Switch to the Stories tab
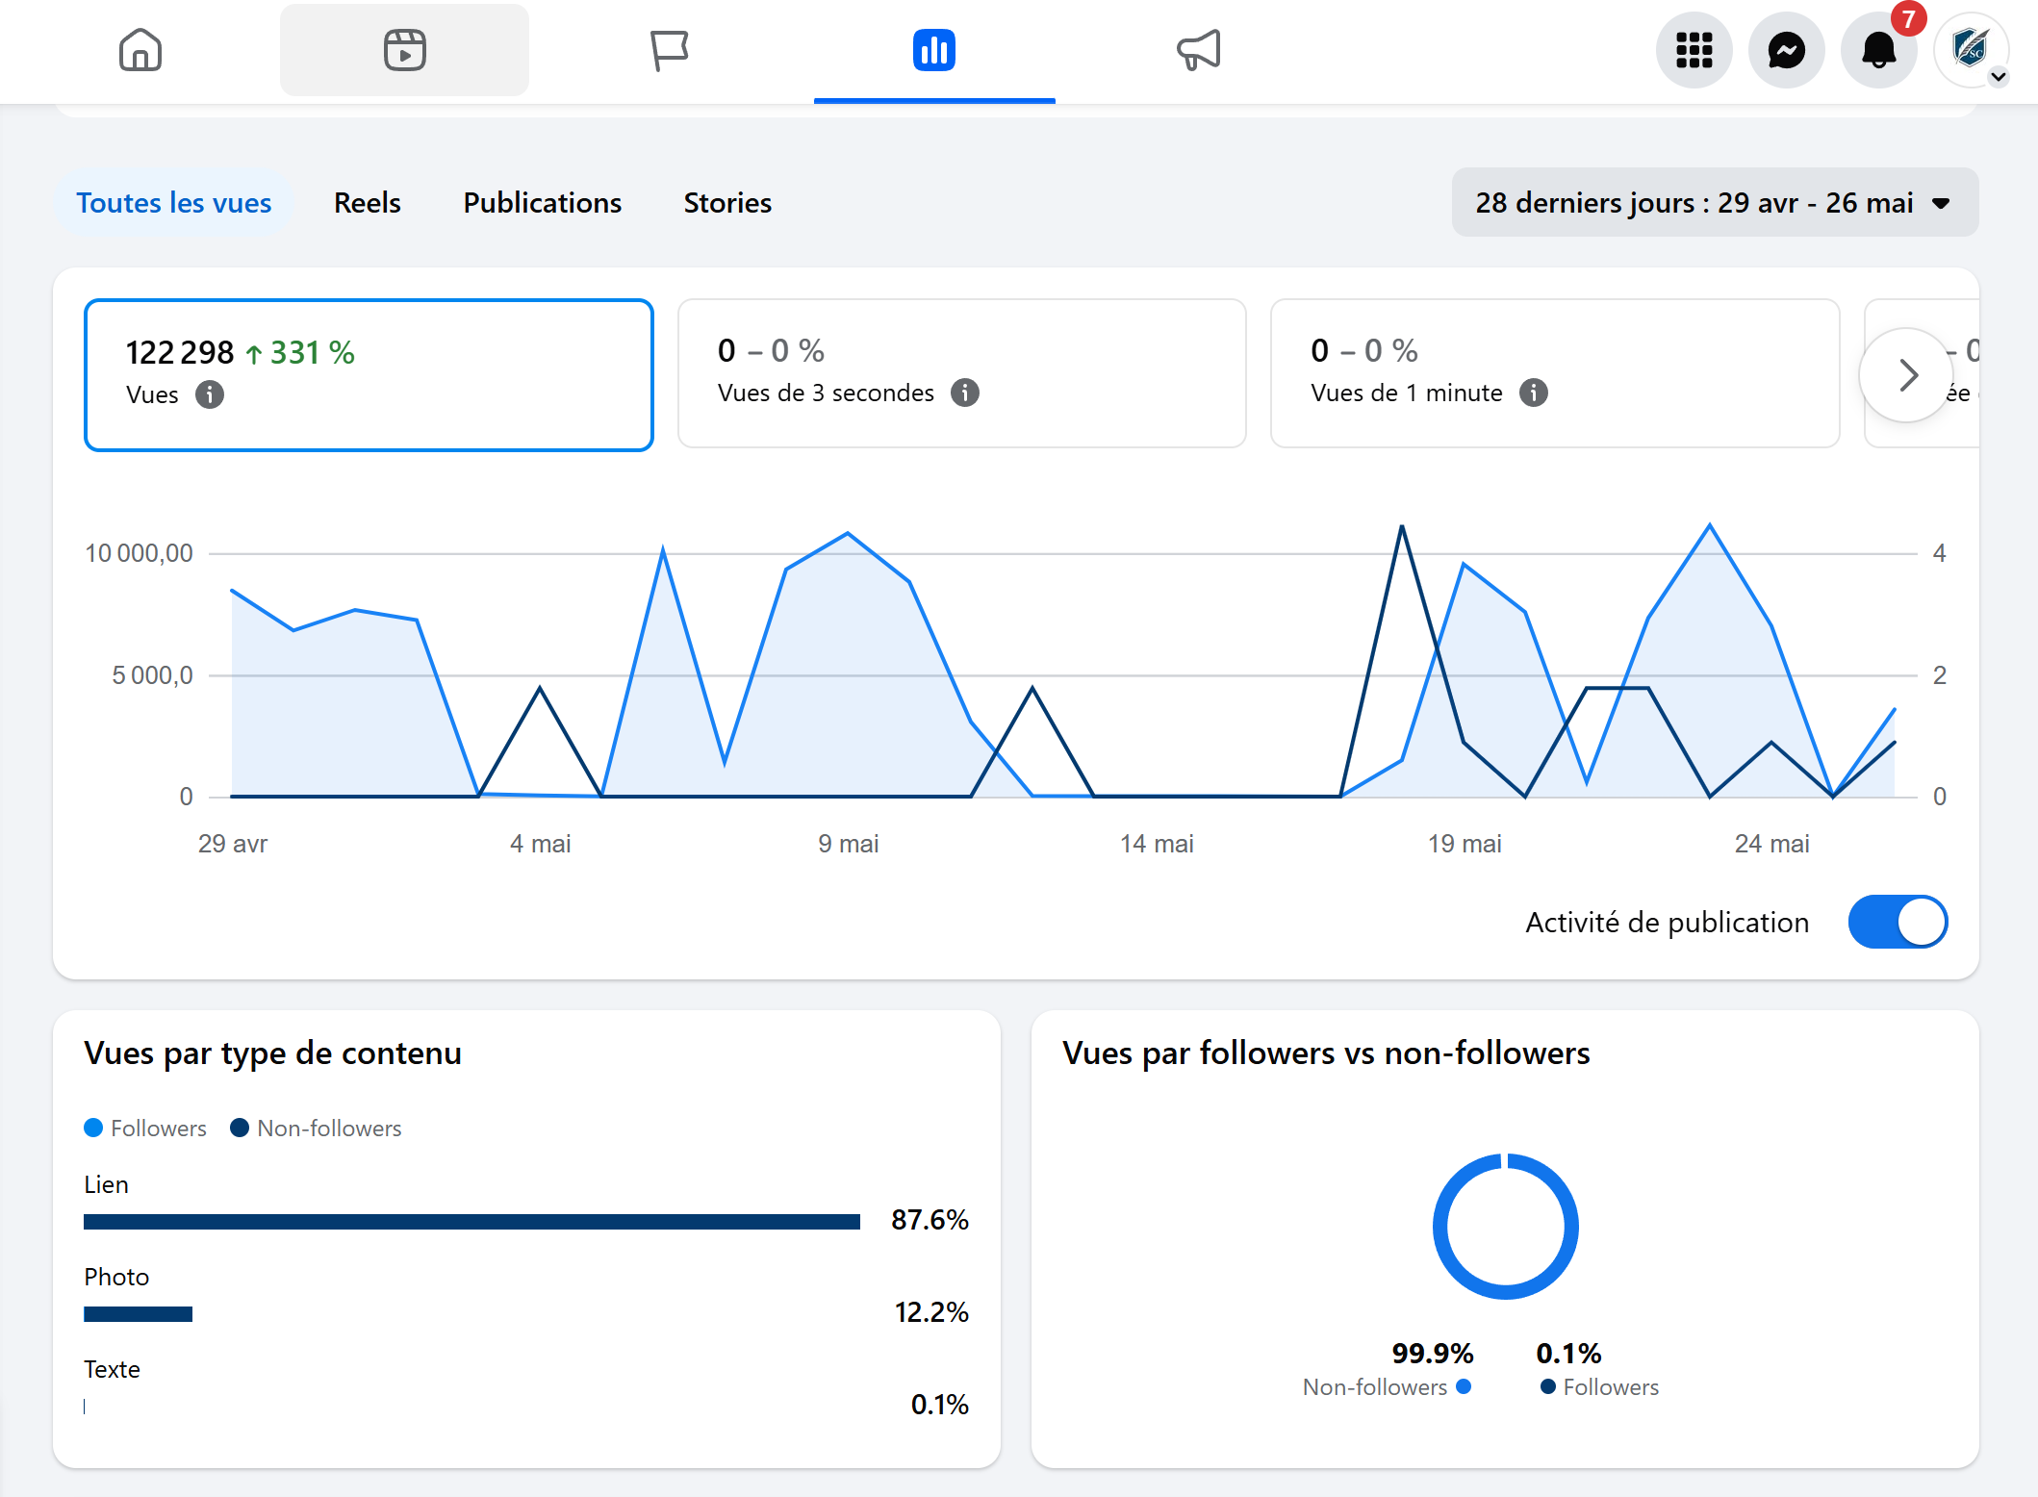The image size is (2038, 1497). [727, 203]
